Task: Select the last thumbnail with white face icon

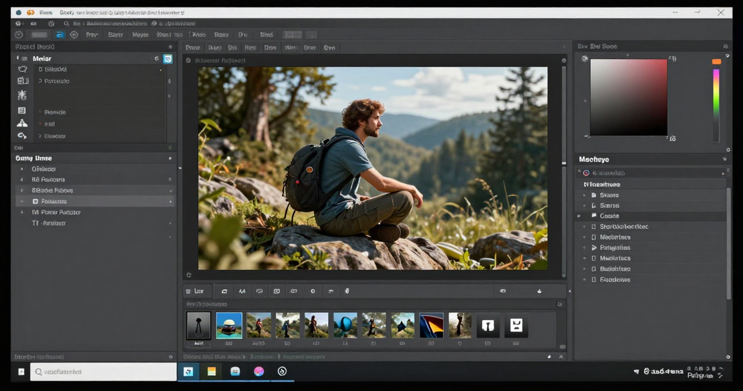Action: click(x=516, y=326)
